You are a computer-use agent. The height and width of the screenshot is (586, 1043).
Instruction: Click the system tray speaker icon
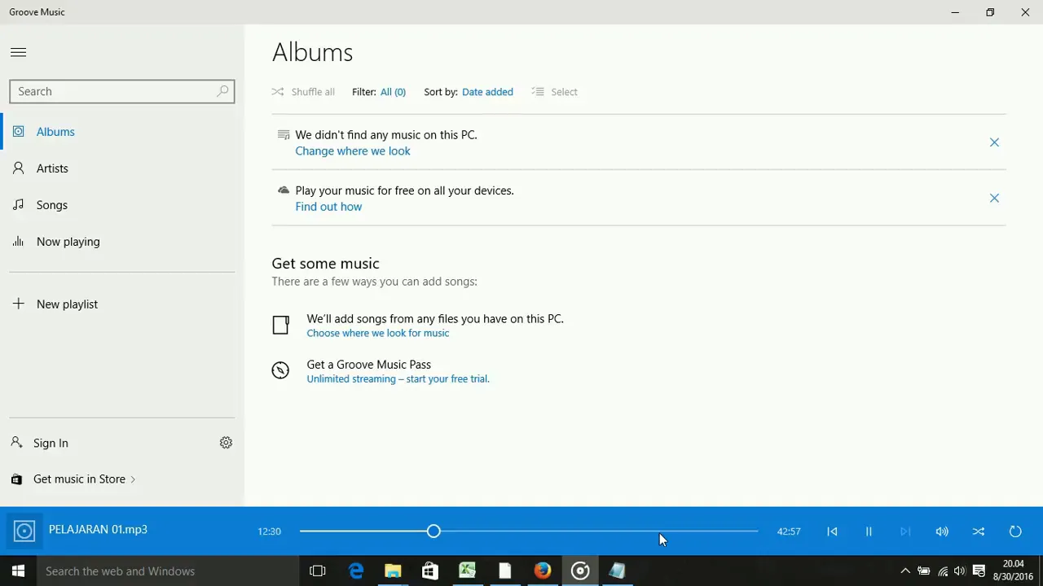tap(960, 571)
